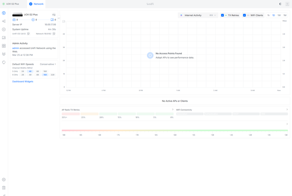Screen dimensions: 292x196
Task: Click the DHCP connectivity bar
Action: pyautogui.click(x=246, y=114)
